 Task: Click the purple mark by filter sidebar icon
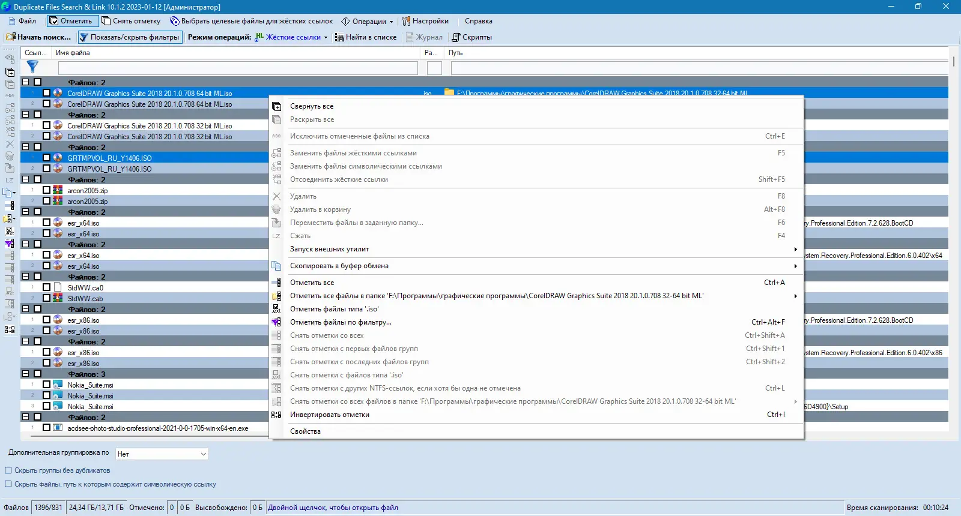pos(10,244)
